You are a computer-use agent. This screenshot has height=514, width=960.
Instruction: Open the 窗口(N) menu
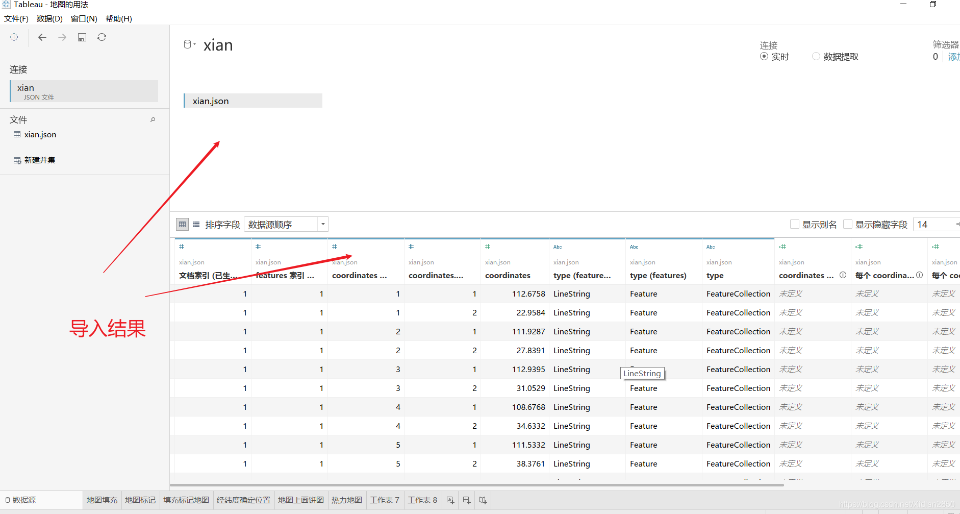coord(84,19)
